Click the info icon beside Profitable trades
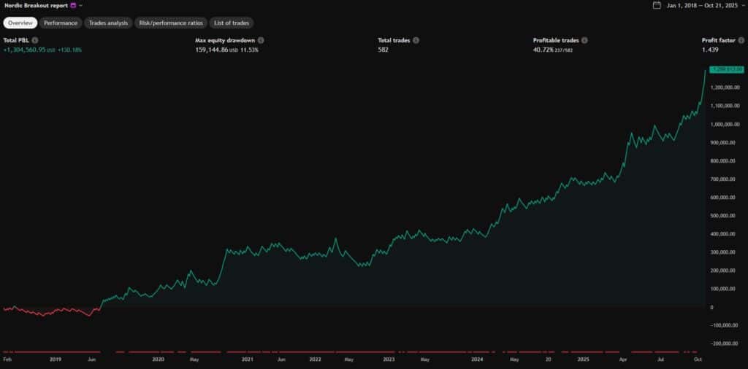 pyautogui.click(x=584, y=41)
